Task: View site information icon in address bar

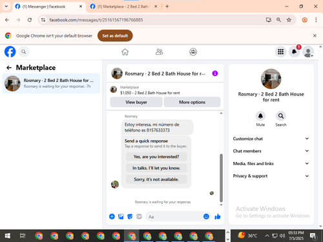Action: 43,20
